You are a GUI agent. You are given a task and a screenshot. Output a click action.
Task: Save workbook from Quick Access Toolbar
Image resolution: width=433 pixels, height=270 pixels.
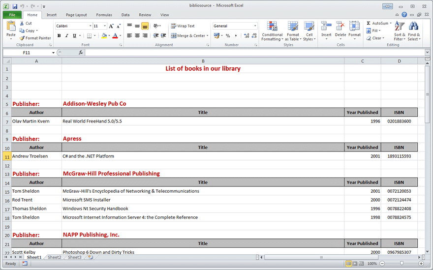(15, 6)
